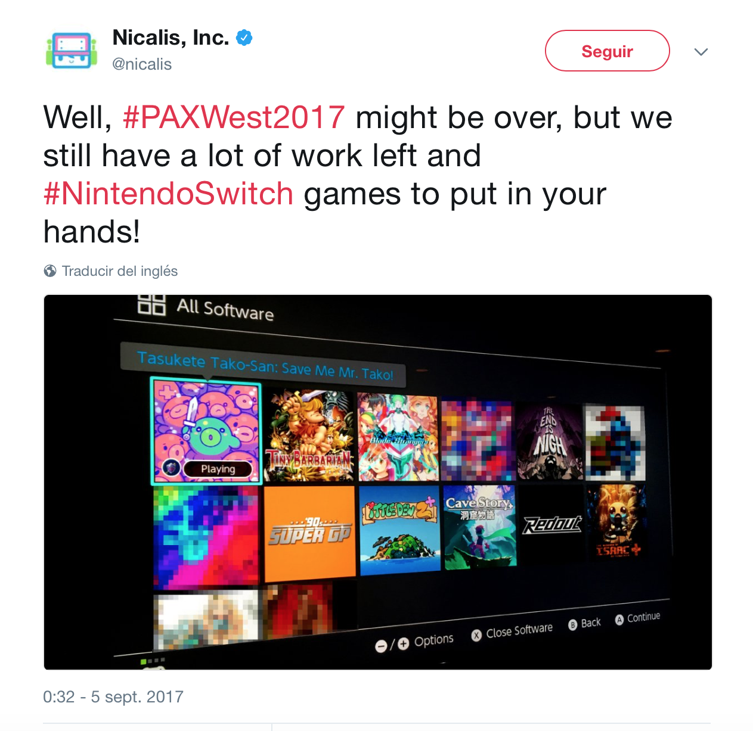Image resolution: width=753 pixels, height=731 pixels.
Task: Click Traducir del inglés to translate tweet
Action: (x=120, y=271)
